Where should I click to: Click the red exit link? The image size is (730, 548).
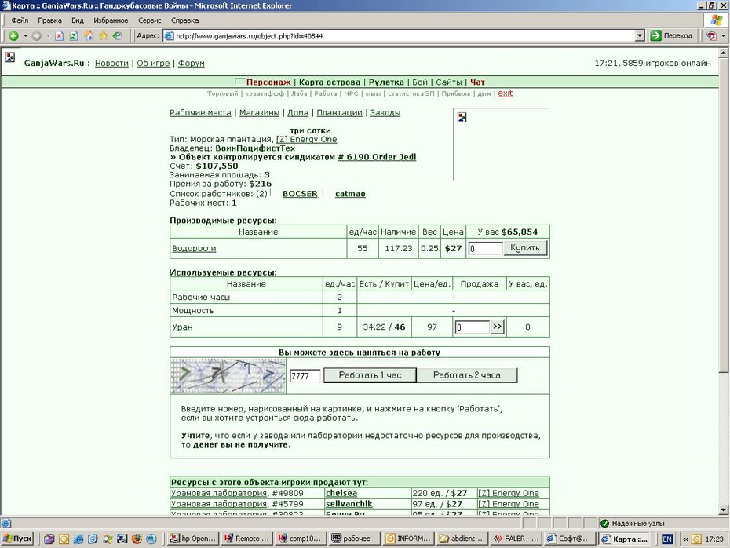click(x=506, y=93)
